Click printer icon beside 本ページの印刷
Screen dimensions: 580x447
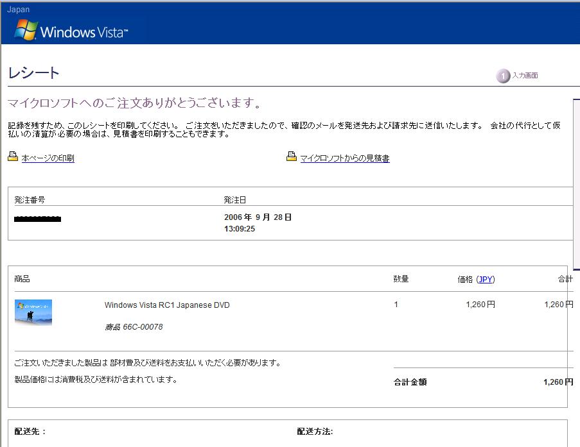13,156
